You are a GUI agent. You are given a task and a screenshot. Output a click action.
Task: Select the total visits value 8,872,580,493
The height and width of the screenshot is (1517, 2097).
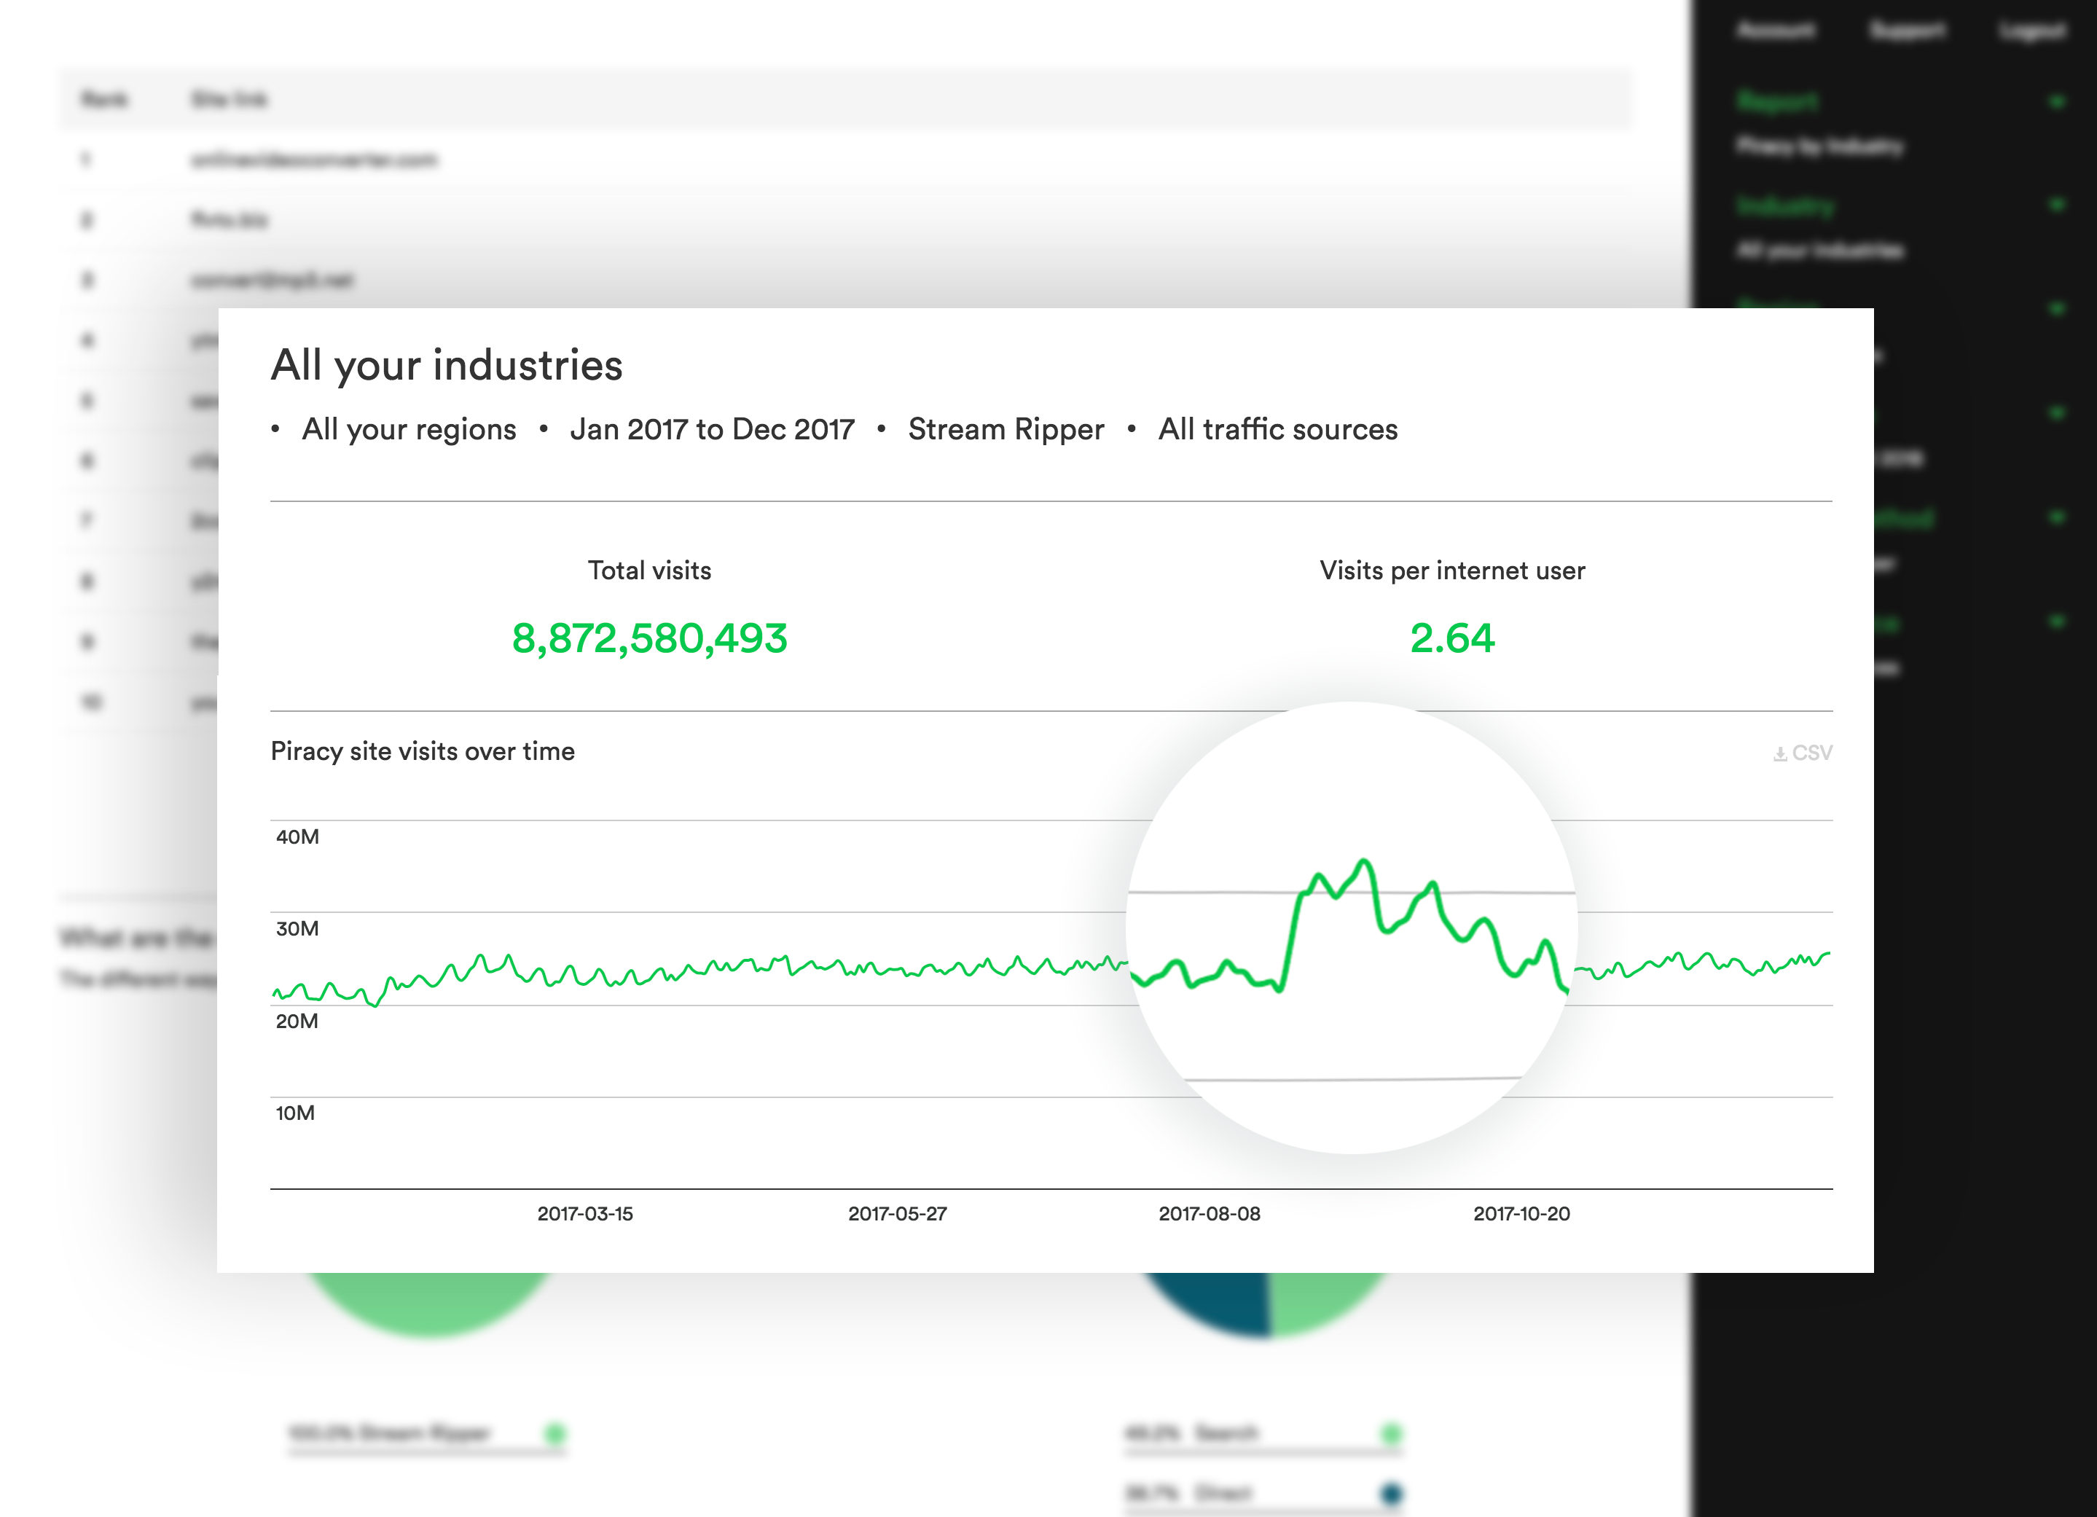(x=649, y=639)
